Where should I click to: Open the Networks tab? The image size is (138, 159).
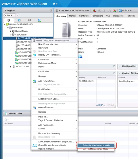coord(131,16)
